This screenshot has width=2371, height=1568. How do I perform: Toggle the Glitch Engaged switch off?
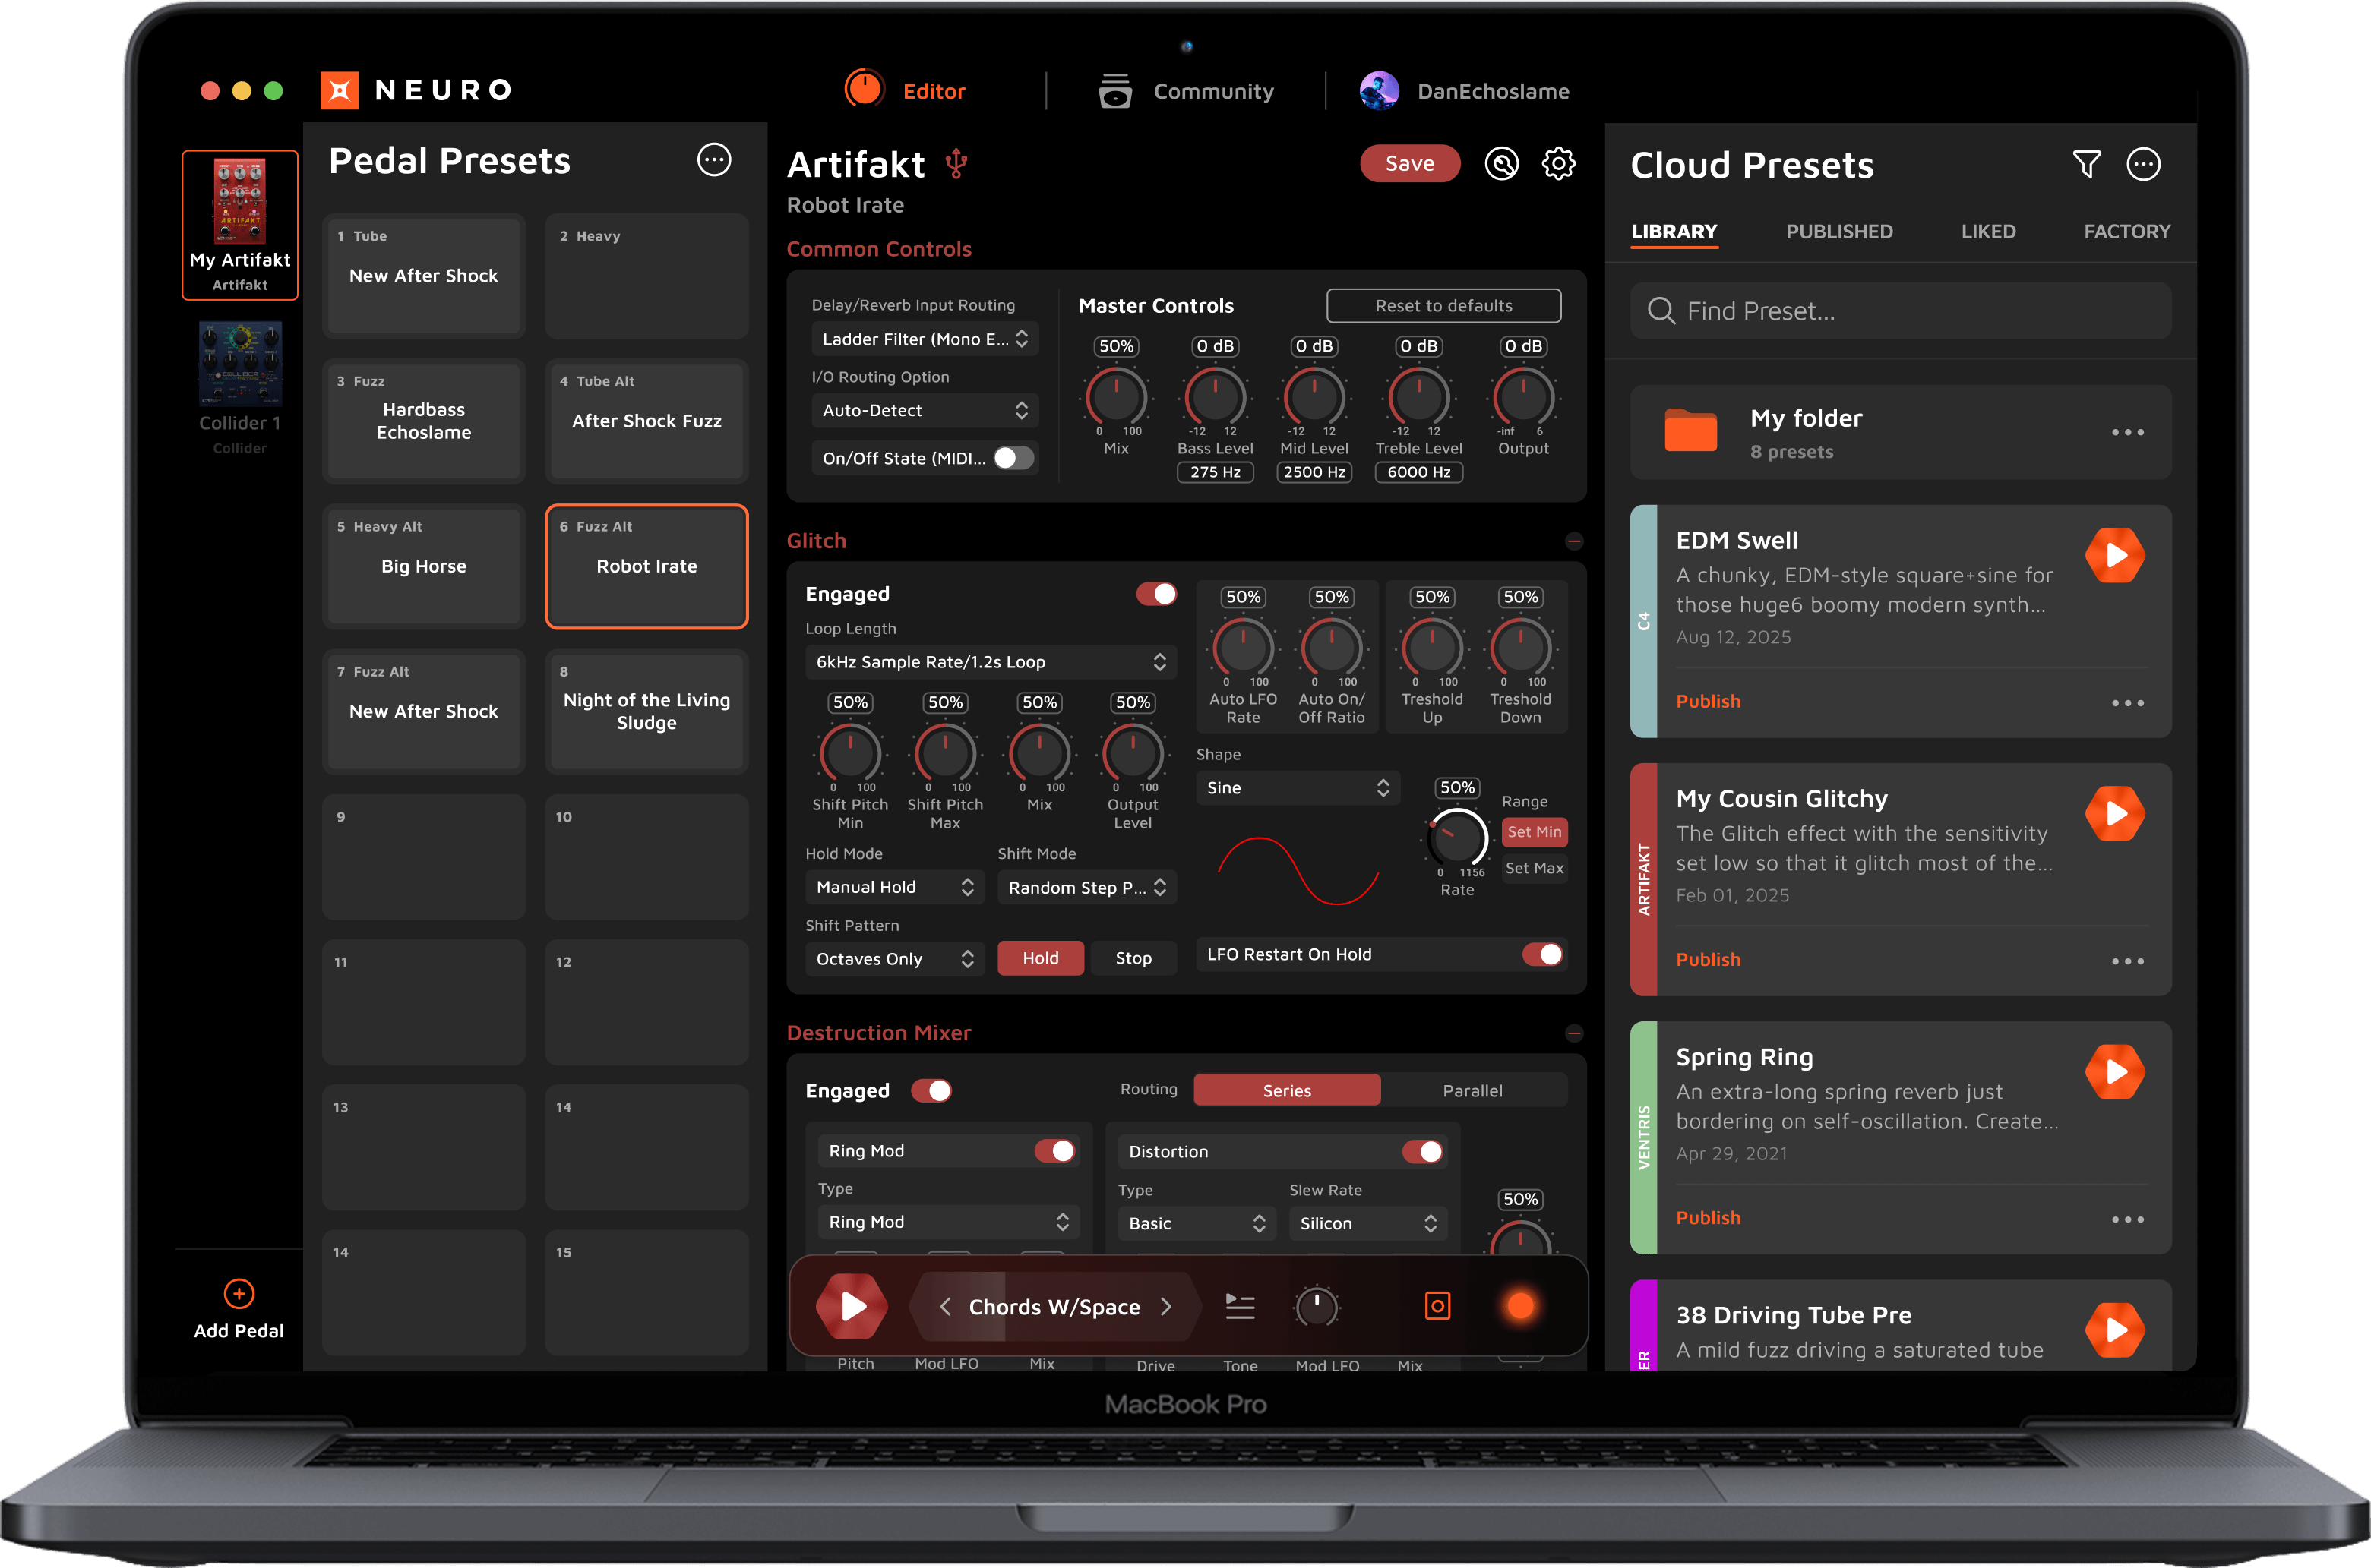pyautogui.click(x=1155, y=594)
